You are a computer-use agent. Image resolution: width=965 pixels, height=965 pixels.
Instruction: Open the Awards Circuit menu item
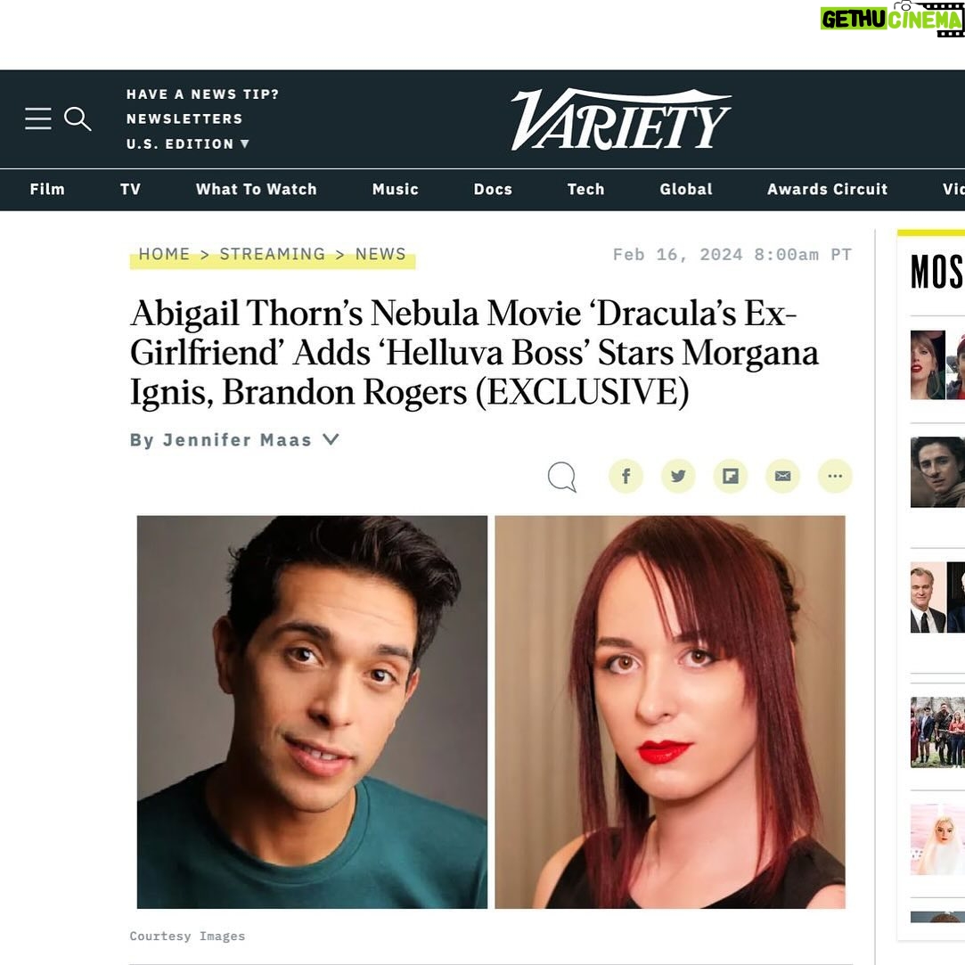827,189
